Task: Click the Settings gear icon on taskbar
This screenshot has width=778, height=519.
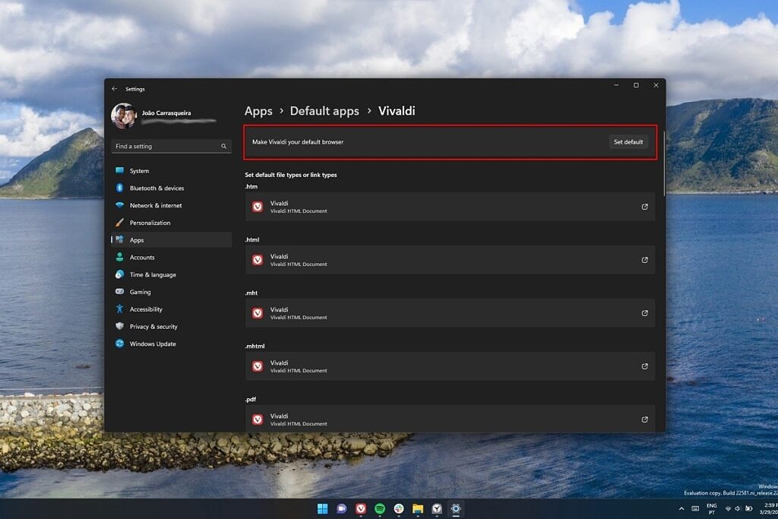Action: (x=456, y=508)
